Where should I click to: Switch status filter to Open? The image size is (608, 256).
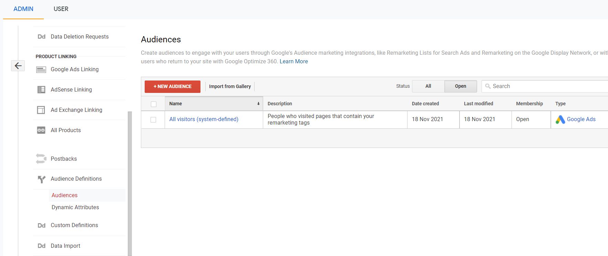(461, 86)
